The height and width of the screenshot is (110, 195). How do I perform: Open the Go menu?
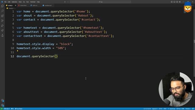click(x=24, y=2)
